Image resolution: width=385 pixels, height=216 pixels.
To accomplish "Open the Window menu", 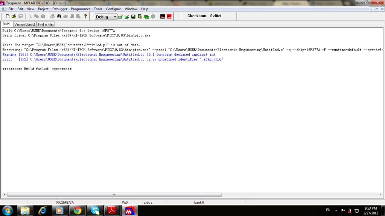I will pyautogui.click(x=131, y=9).
